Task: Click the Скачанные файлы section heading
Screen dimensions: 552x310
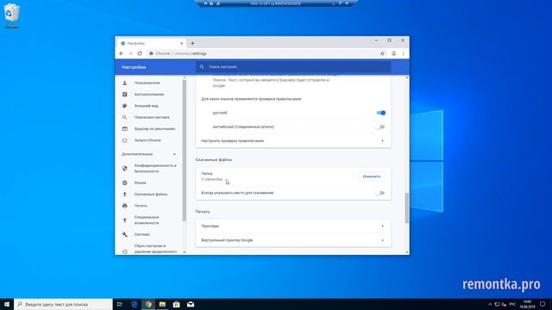Action: [x=214, y=159]
